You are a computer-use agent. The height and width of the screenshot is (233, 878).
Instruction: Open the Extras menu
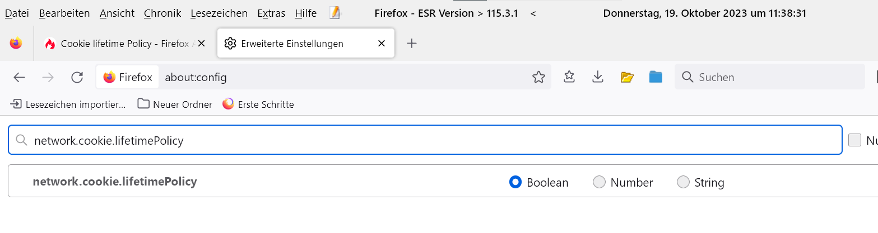tap(271, 13)
